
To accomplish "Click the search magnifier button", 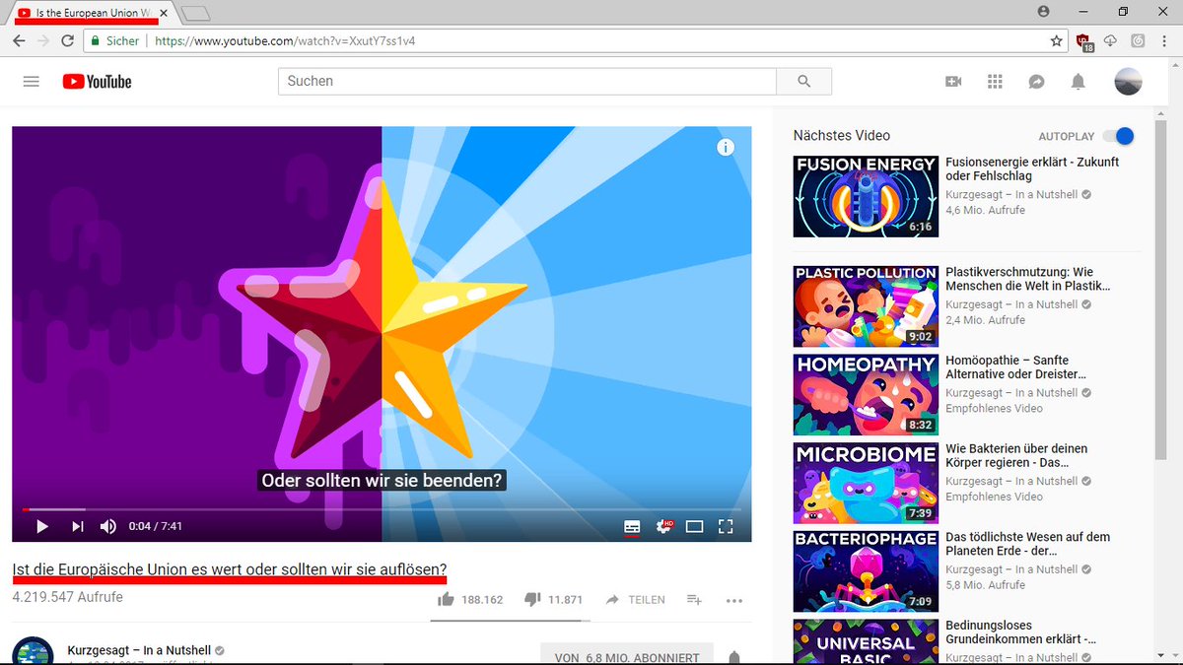I will point(803,82).
